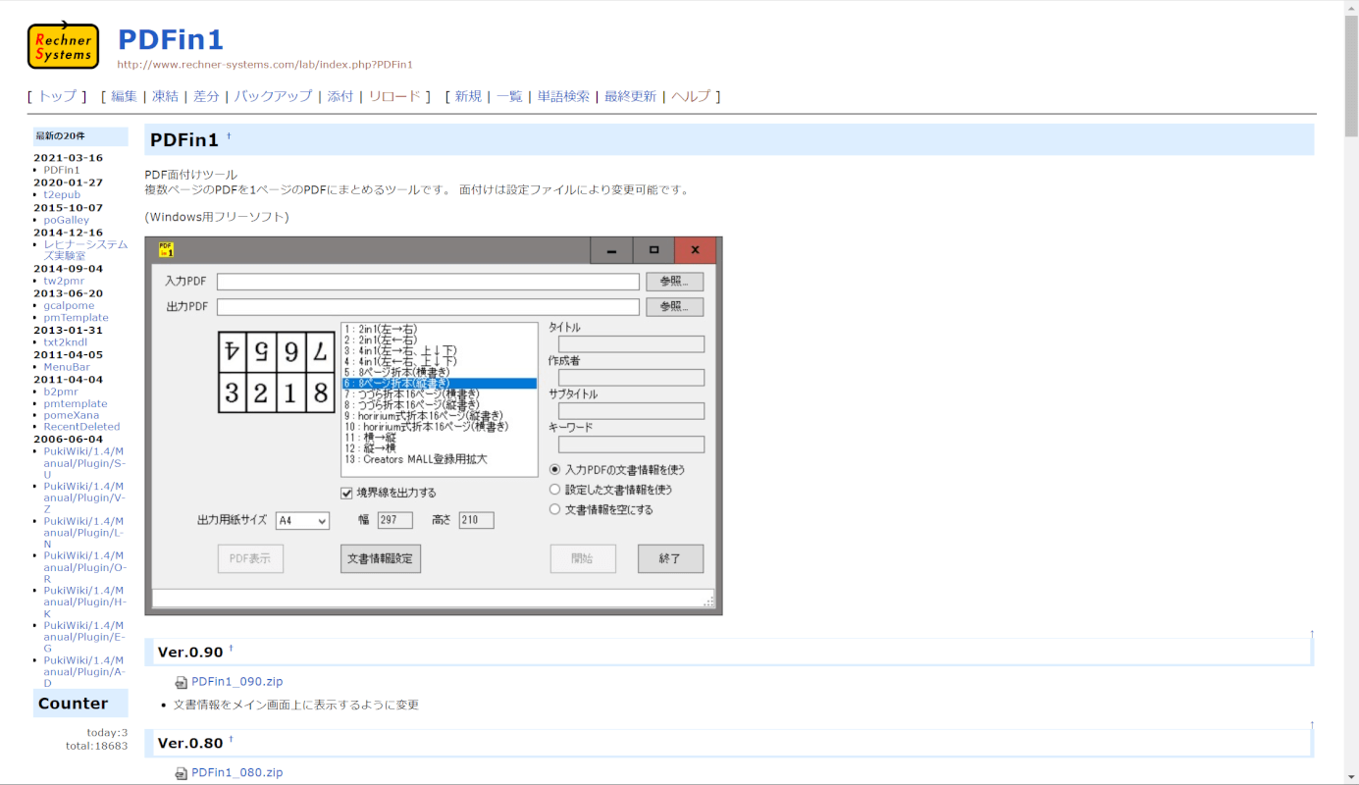Click the 幅 value field 297
This screenshot has width=1359, height=785.
(x=395, y=520)
